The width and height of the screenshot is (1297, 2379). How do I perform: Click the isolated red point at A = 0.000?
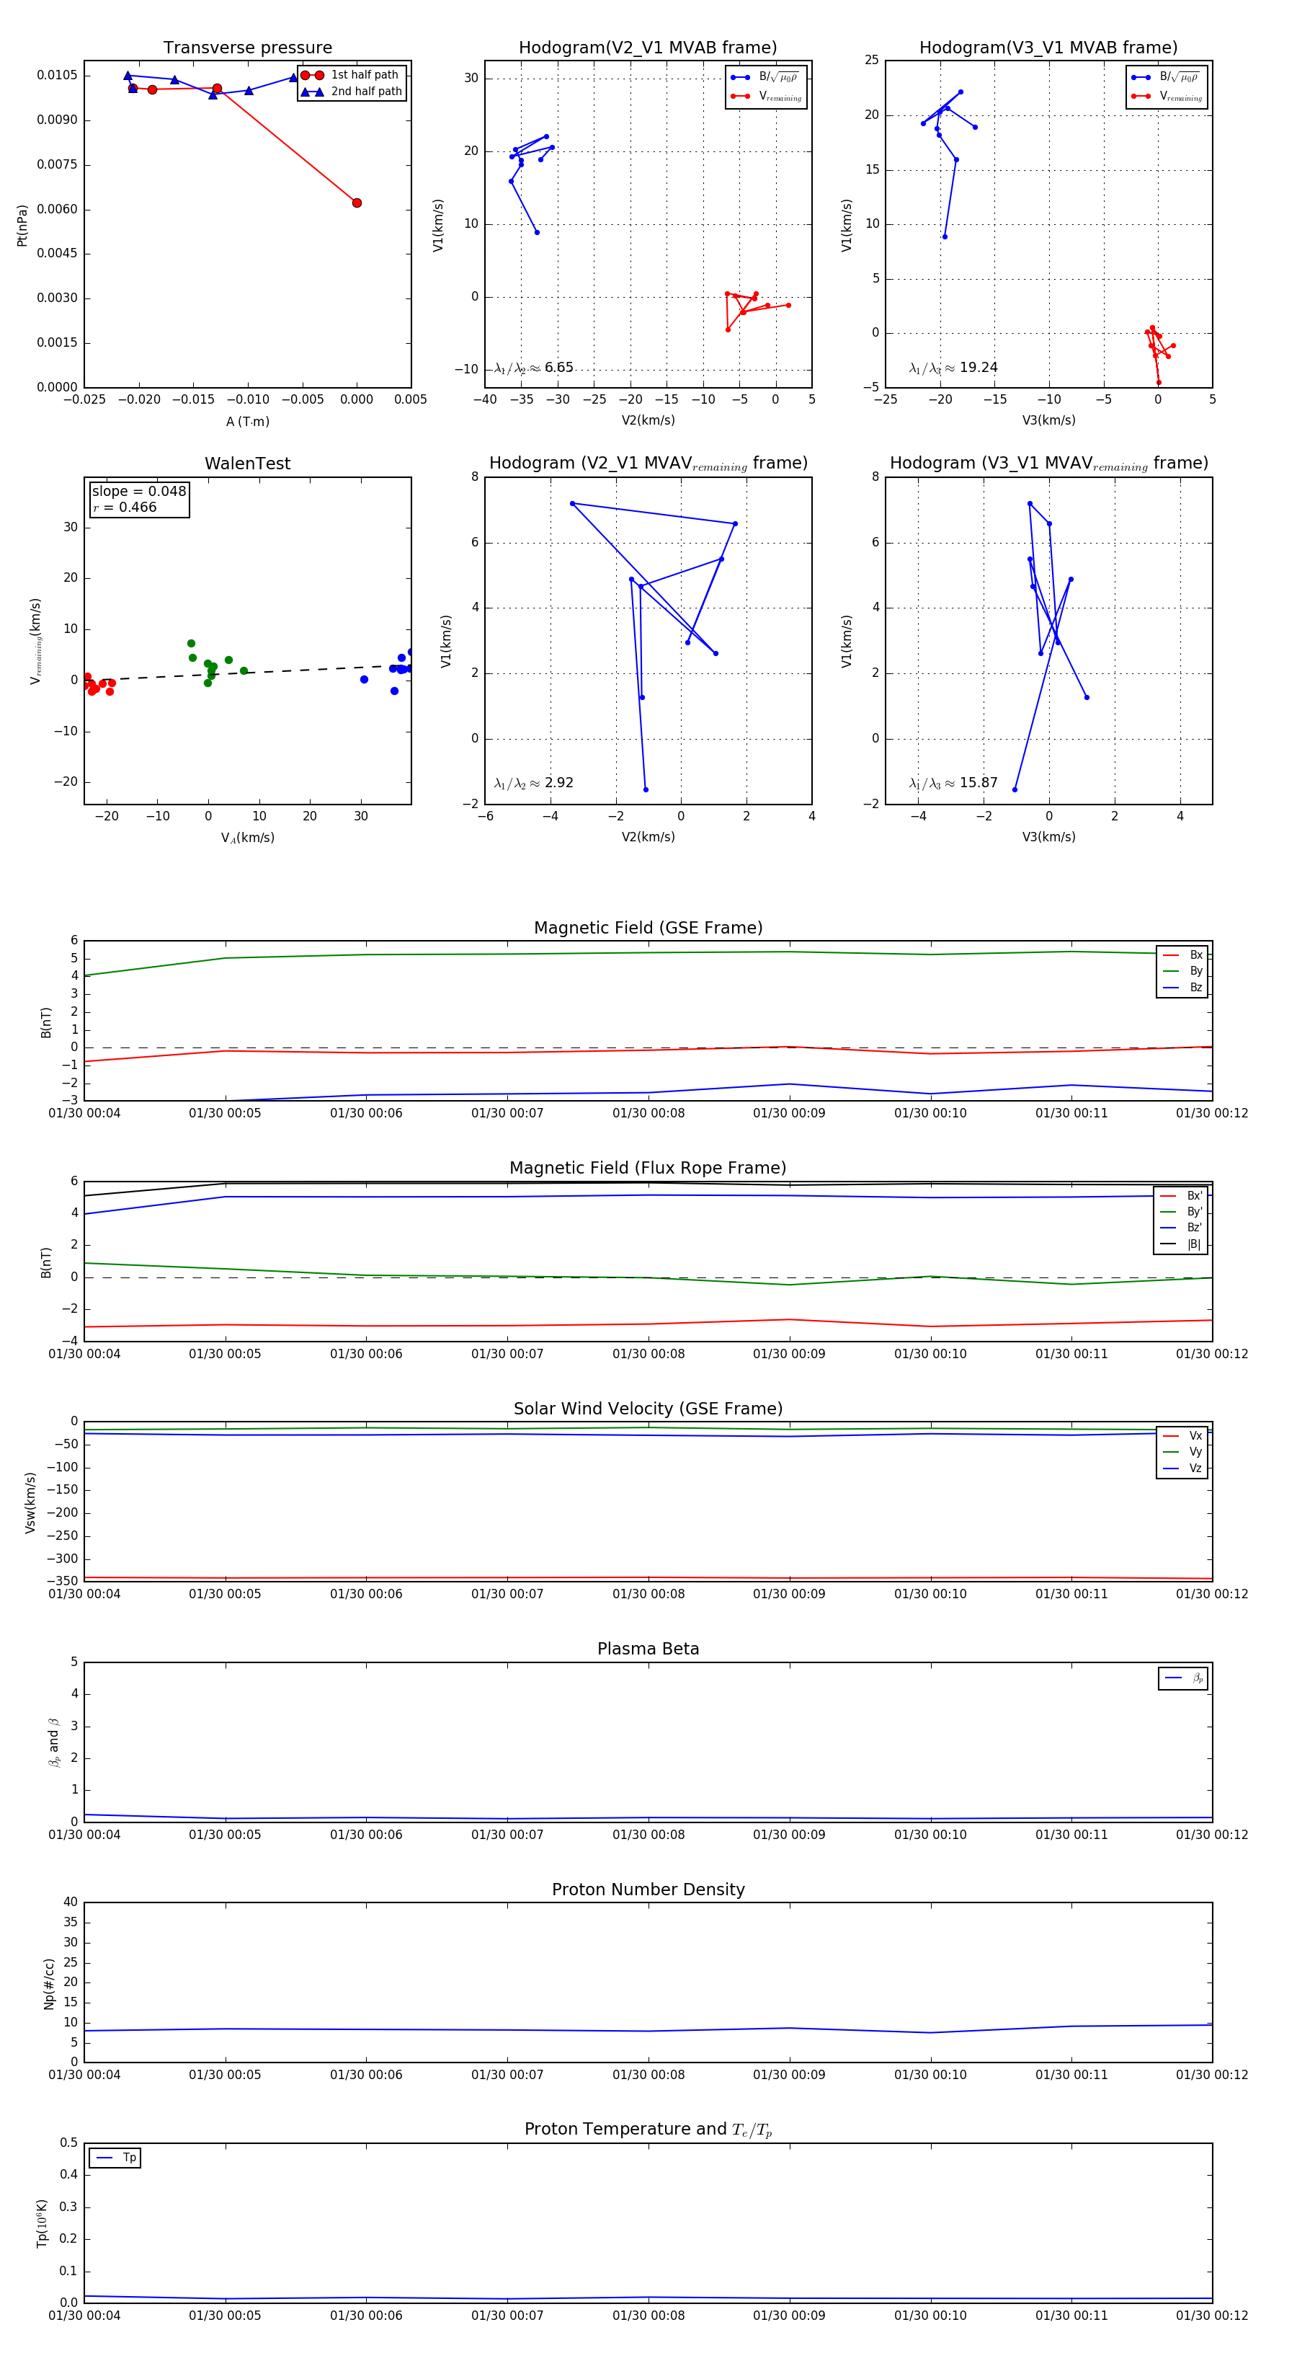[x=357, y=203]
